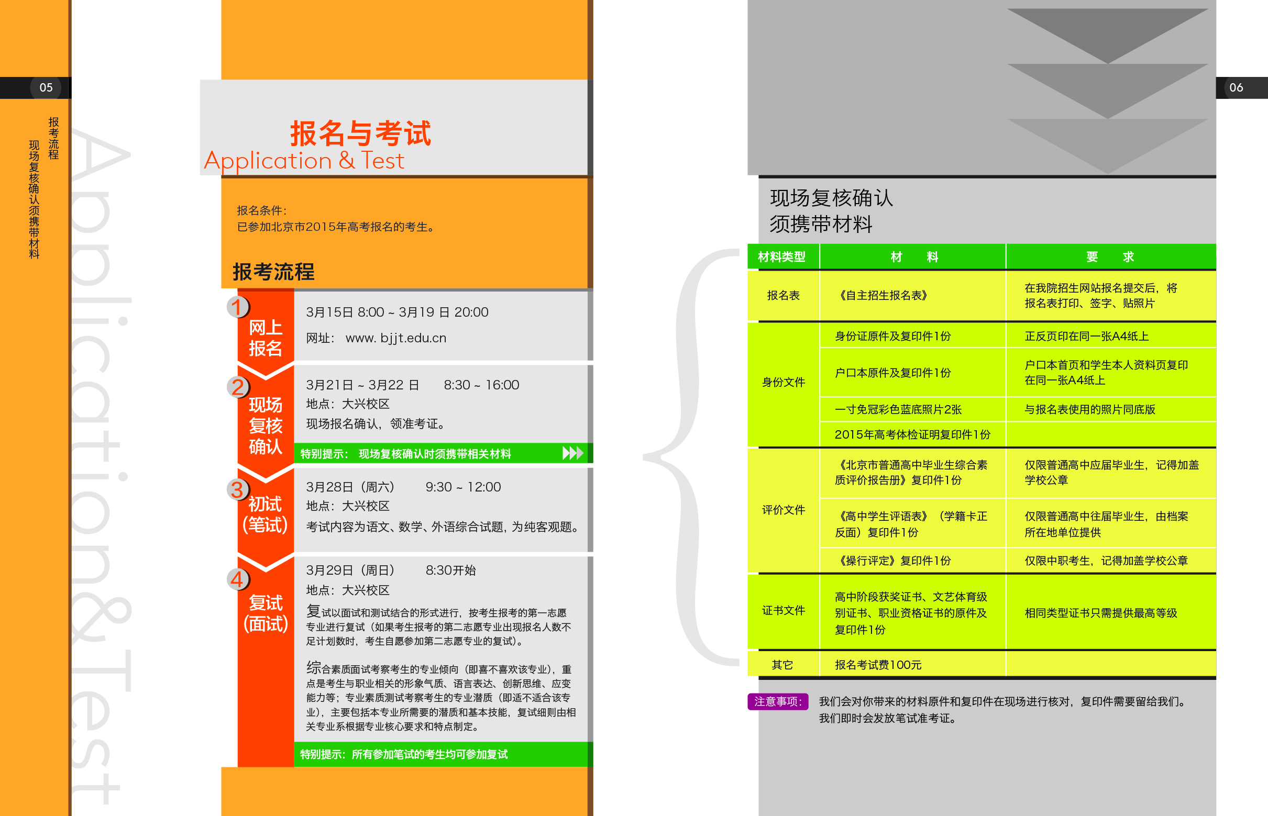Click the 网上报名 step block

[266, 338]
